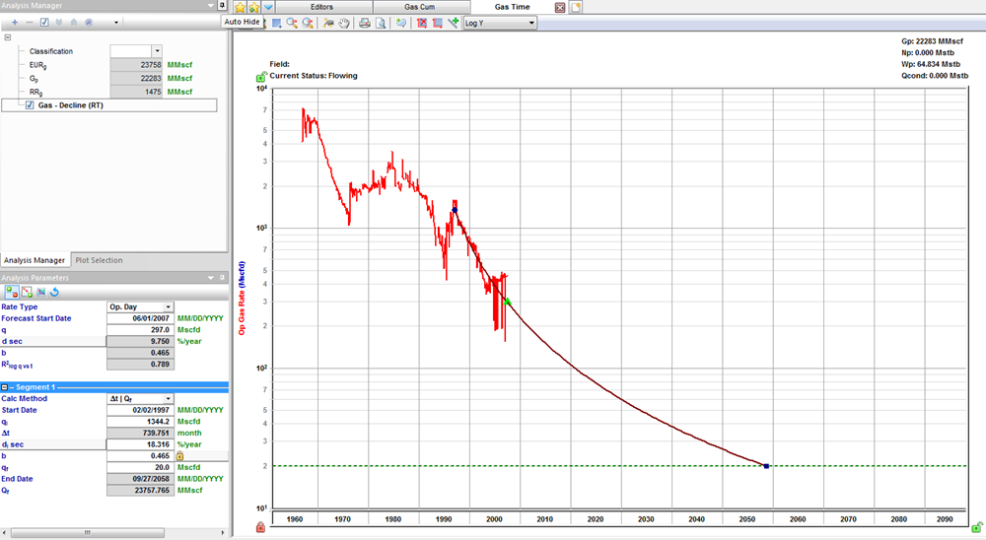This screenshot has width=986, height=540.
Task: Toggle the red lock below the Y axis
Action: (260, 527)
